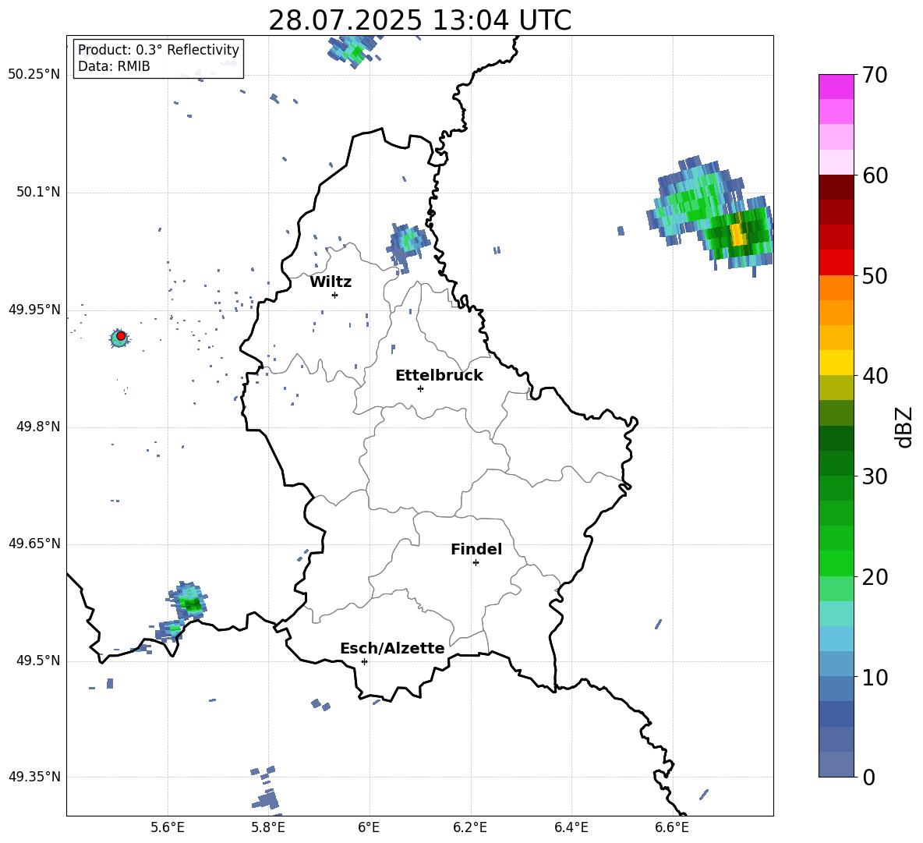923x843 pixels.
Task: Click the colorbar tick label 20
Action: (x=875, y=577)
